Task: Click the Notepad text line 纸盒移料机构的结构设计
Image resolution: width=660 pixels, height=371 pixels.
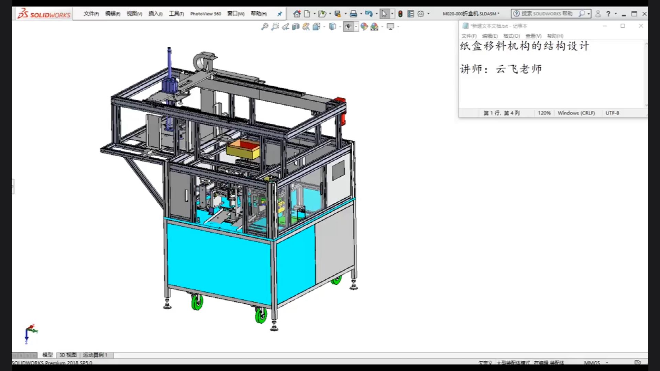Action: click(525, 46)
